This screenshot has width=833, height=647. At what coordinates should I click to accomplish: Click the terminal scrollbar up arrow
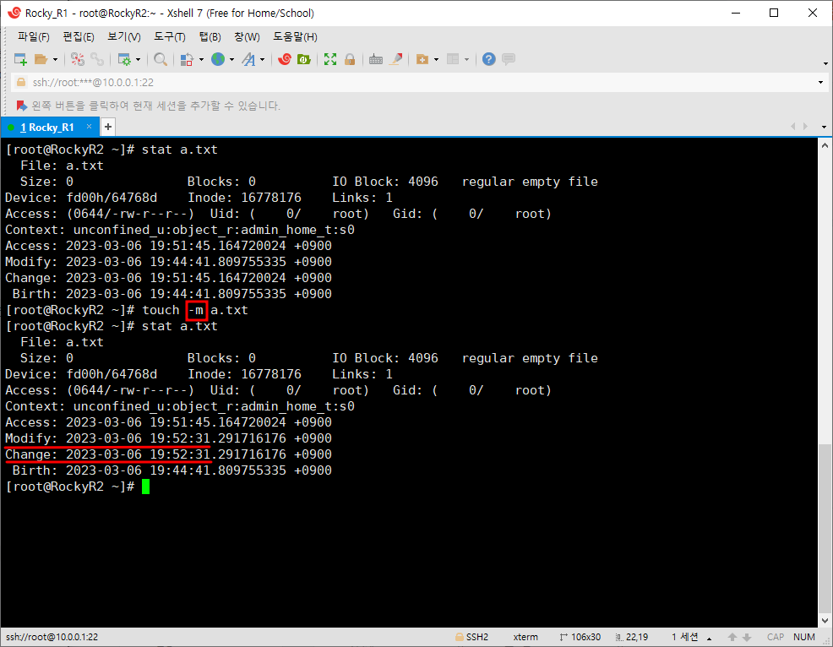pos(825,145)
